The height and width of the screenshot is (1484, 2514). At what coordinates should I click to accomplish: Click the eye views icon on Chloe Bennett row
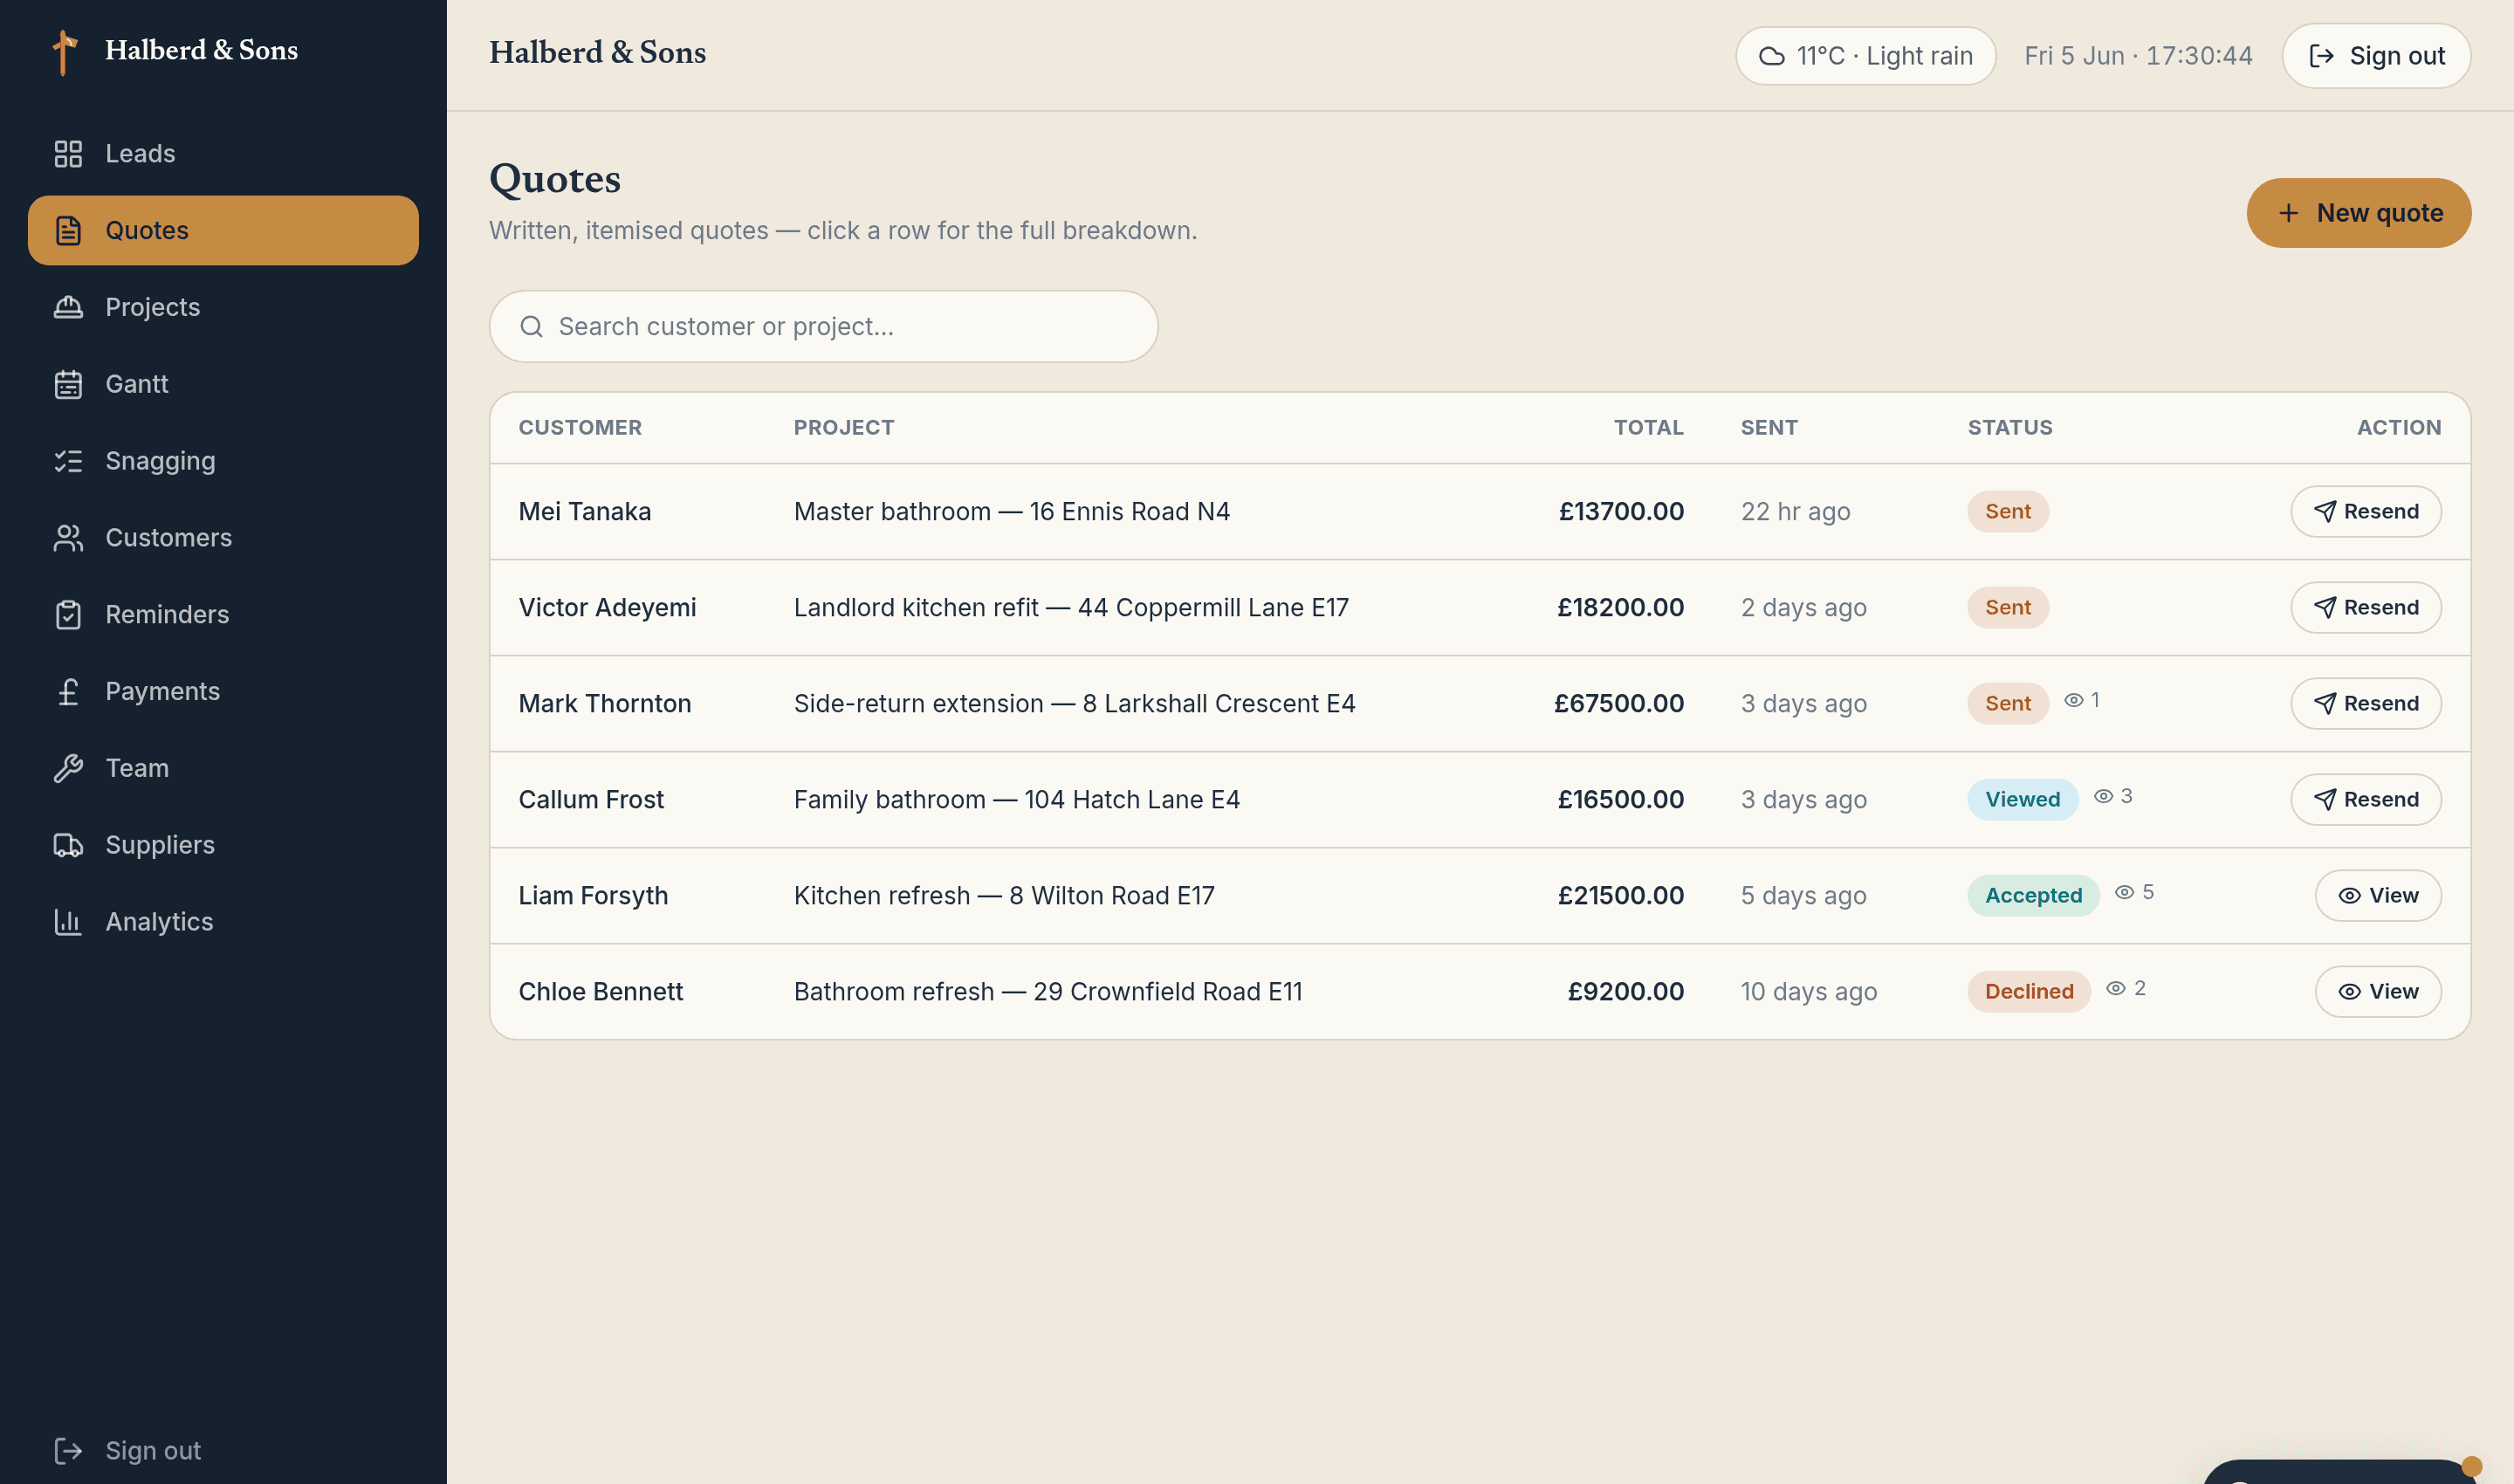[x=2116, y=988]
